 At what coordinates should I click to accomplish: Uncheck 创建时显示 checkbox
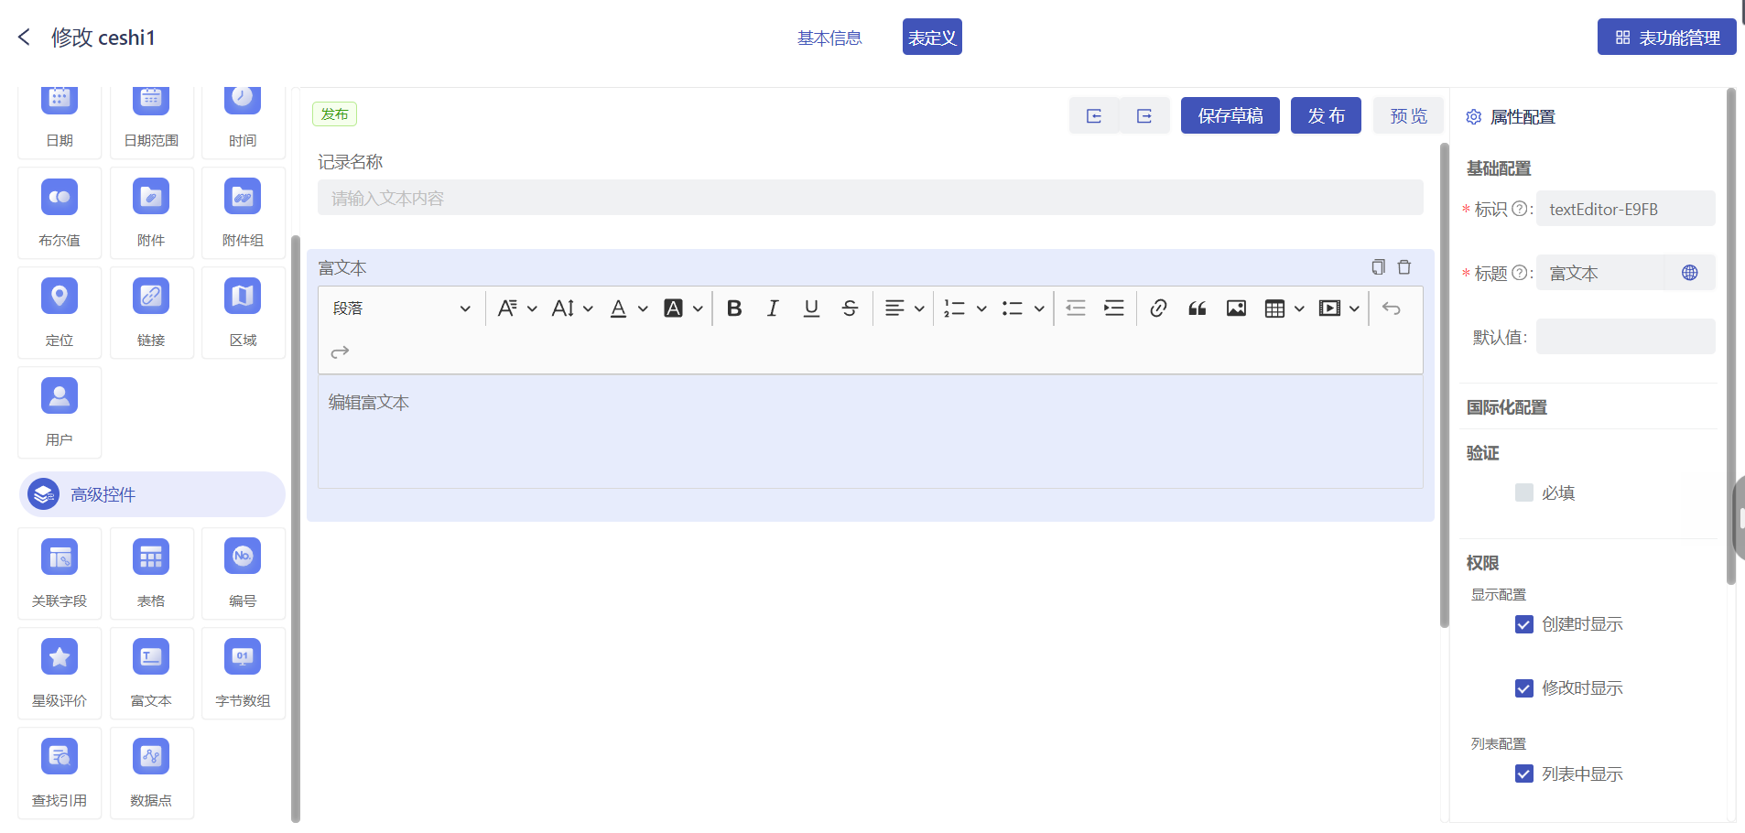tap(1523, 624)
